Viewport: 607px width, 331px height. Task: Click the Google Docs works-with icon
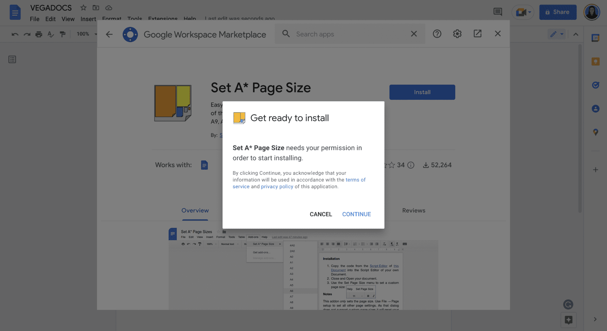point(204,165)
